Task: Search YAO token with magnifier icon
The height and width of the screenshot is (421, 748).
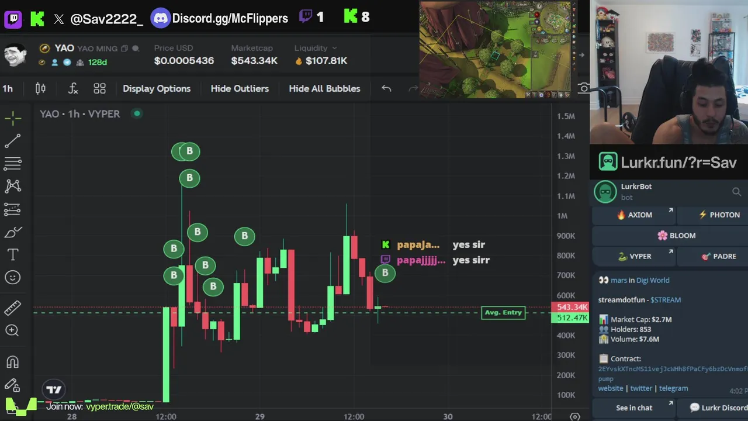Action: [136, 49]
